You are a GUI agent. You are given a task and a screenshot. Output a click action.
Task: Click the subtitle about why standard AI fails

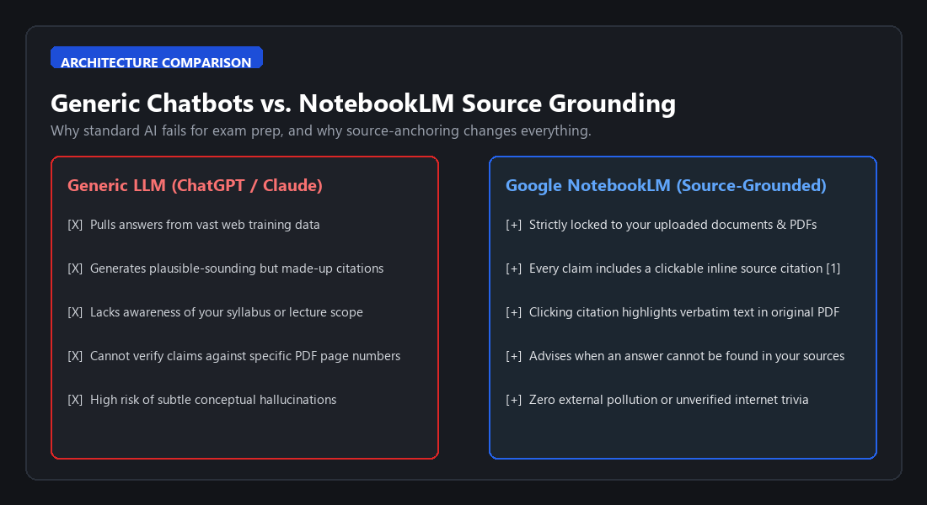(x=321, y=130)
